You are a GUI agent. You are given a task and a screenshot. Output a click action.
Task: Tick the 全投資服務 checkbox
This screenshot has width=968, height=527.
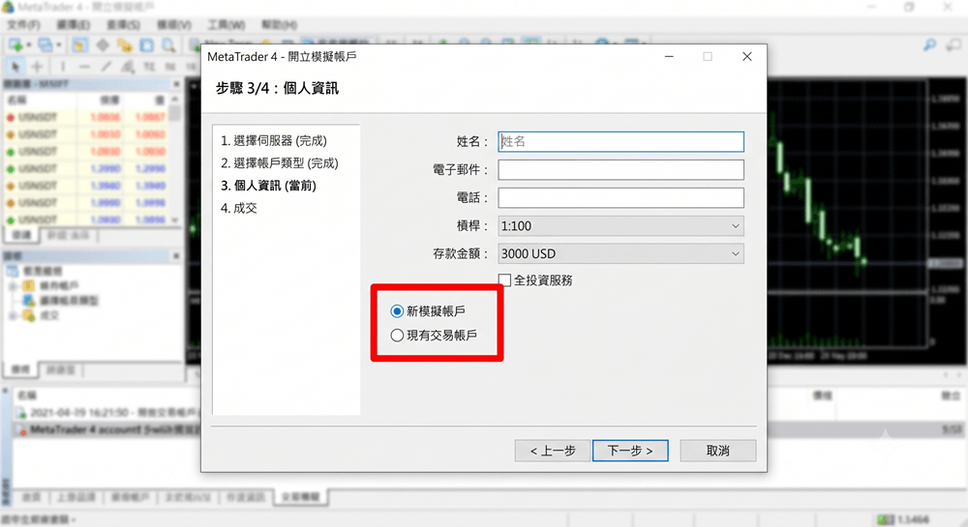505,280
